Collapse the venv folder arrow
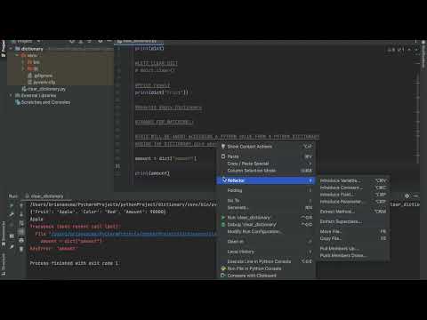 coord(17,55)
